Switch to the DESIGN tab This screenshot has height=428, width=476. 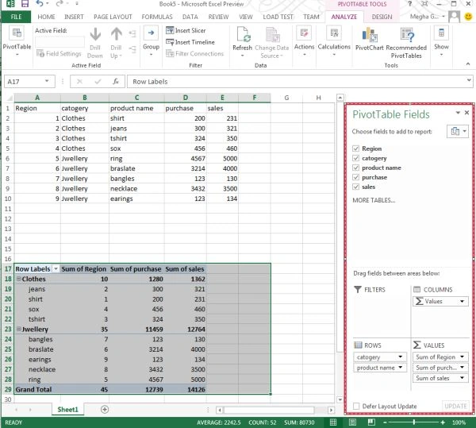(x=382, y=17)
